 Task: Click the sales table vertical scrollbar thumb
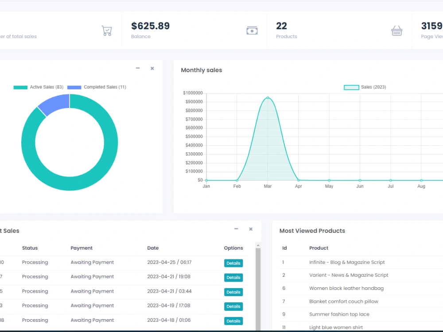coord(258,288)
